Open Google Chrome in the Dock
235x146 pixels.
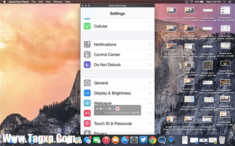point(153,140)
